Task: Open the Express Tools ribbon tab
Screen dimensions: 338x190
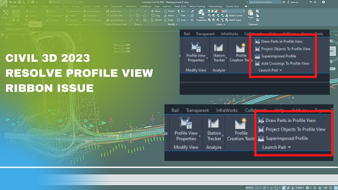Action: click(232, 6)
